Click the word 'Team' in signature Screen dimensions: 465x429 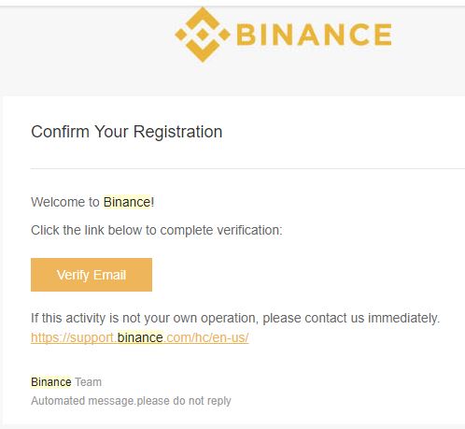pos(89,382)
